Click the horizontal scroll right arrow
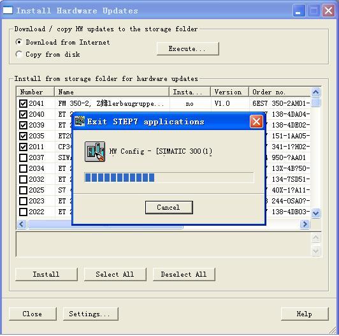 (x=305, y=224)
